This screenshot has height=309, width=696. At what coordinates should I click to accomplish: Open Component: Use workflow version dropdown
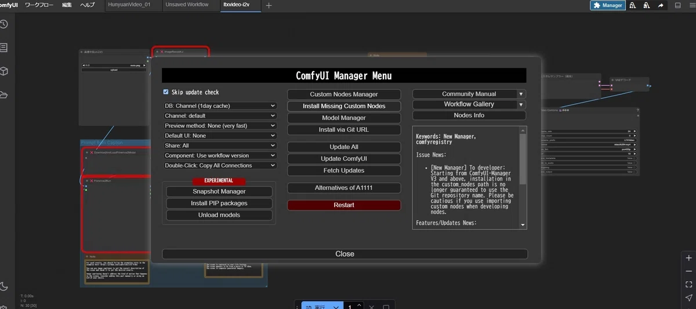coord(220,155)
